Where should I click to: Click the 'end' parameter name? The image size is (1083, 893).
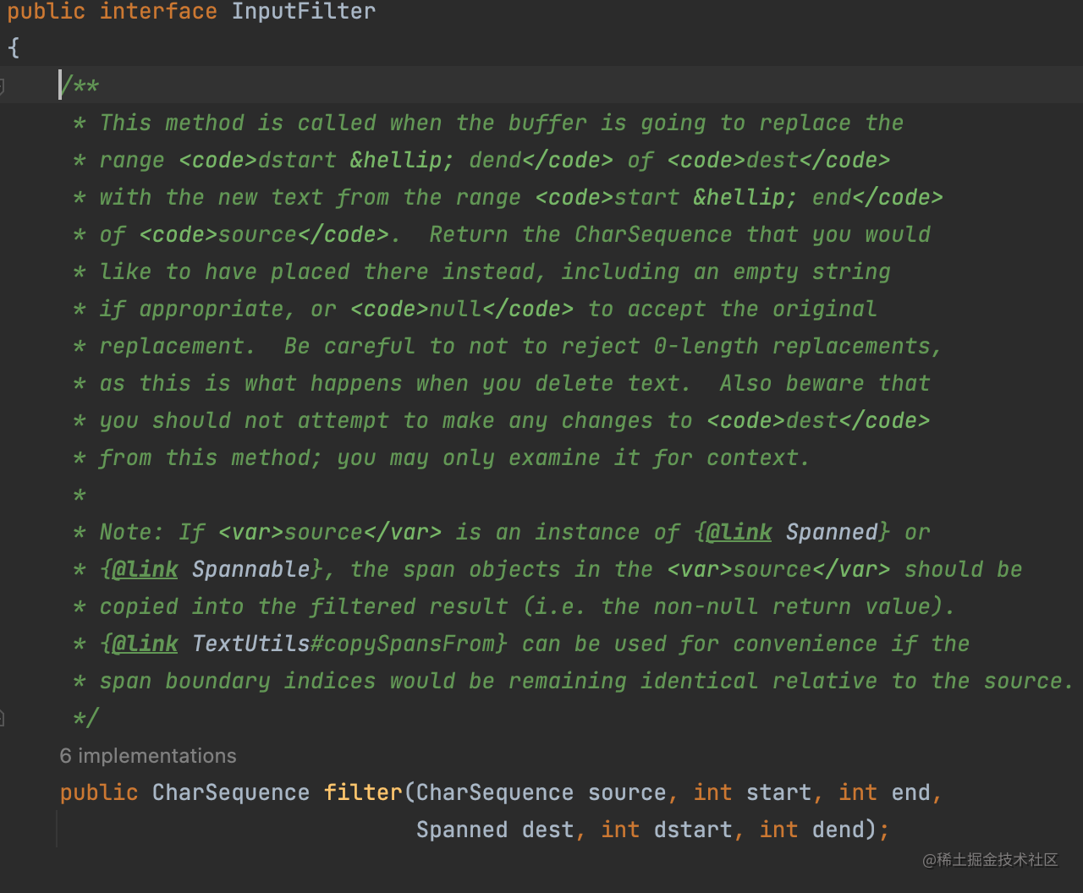click(x=910, y=792)
